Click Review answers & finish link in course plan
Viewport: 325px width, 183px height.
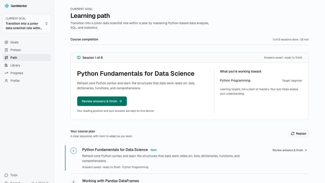[x=290, y=150]
